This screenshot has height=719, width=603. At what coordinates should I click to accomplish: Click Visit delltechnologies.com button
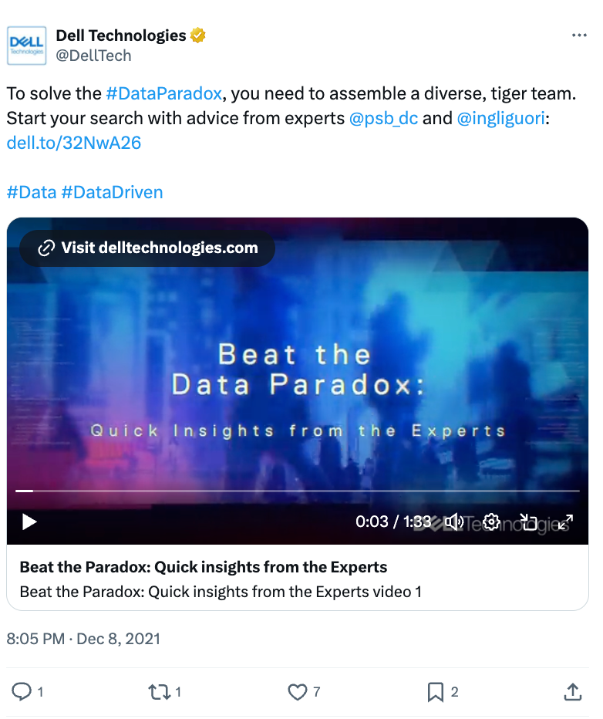pos(147,248)
